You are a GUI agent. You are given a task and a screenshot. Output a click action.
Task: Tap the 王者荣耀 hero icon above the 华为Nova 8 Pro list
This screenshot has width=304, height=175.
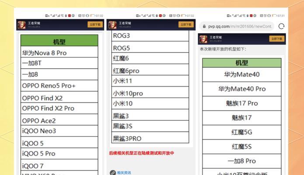coord(21,25)
